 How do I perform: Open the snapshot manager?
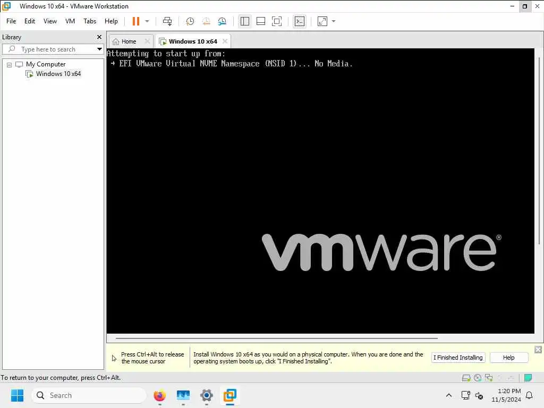[x=222, y=21]
